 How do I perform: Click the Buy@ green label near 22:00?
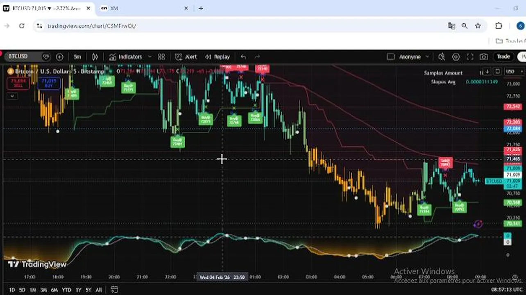tap(178, 142)
